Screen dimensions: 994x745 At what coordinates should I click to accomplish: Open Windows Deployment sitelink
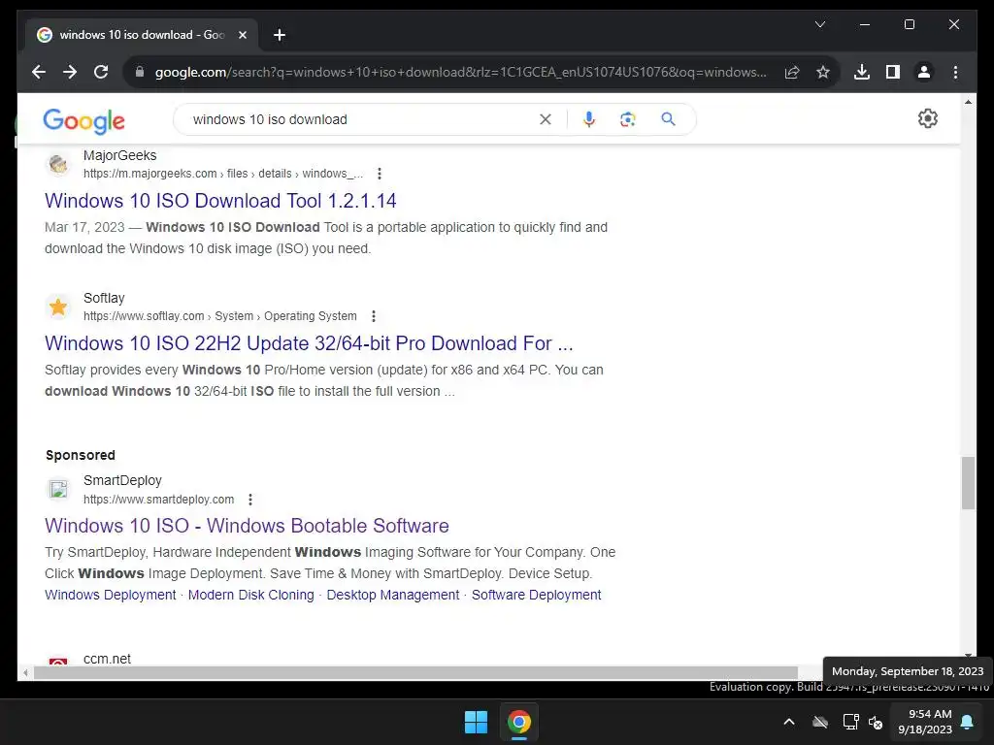[111, 595]
